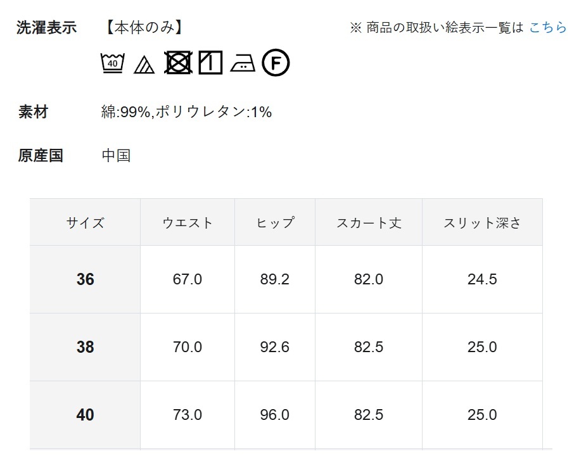Click the triangle bleach symbol icon
The width and height of the screenshot is (586, 475).
point(144,64)
